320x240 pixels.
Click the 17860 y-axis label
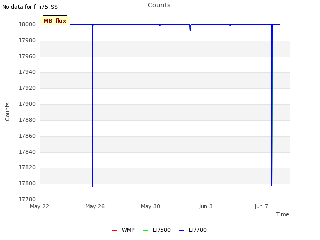(27, 136)
